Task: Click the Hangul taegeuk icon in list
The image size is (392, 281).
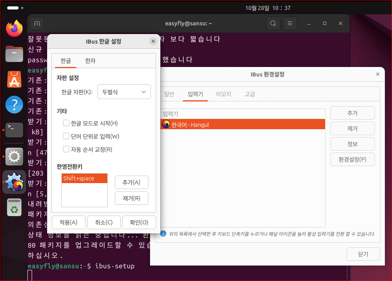Action: coord(166,124)
